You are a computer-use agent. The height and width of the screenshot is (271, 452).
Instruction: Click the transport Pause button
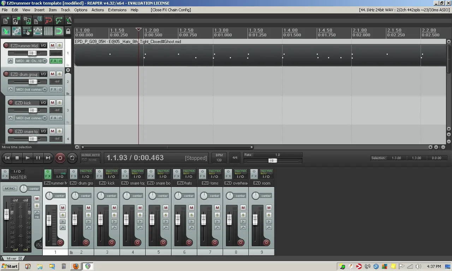[x=38, y=158]
